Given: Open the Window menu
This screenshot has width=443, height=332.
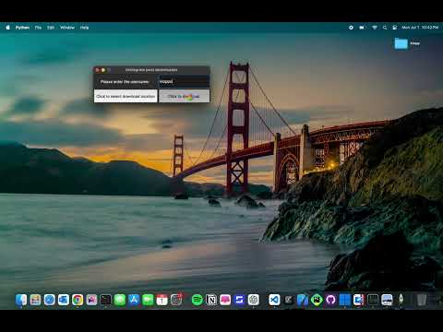Looking at the screenshot, I should pos(67,28).
